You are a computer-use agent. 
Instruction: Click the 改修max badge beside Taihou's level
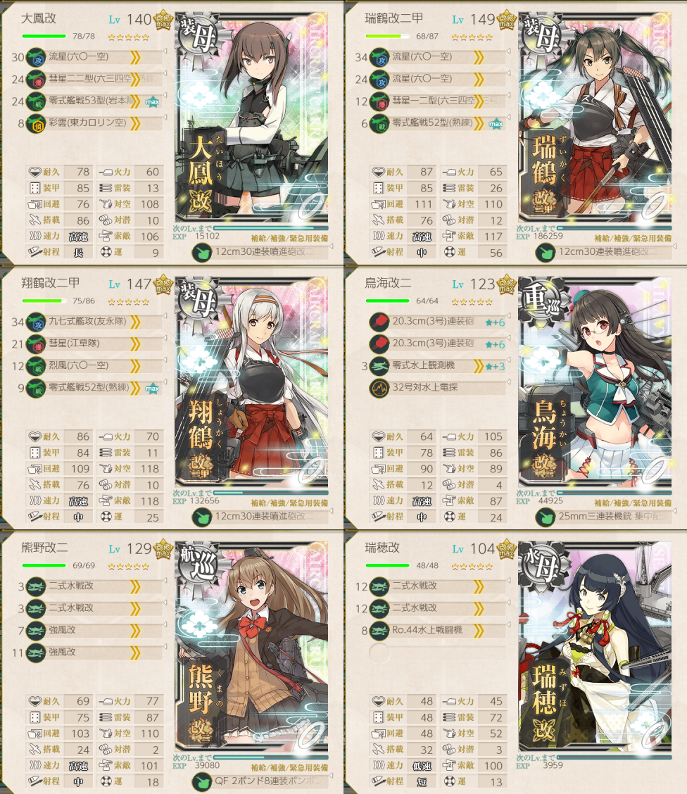[163, 21]
